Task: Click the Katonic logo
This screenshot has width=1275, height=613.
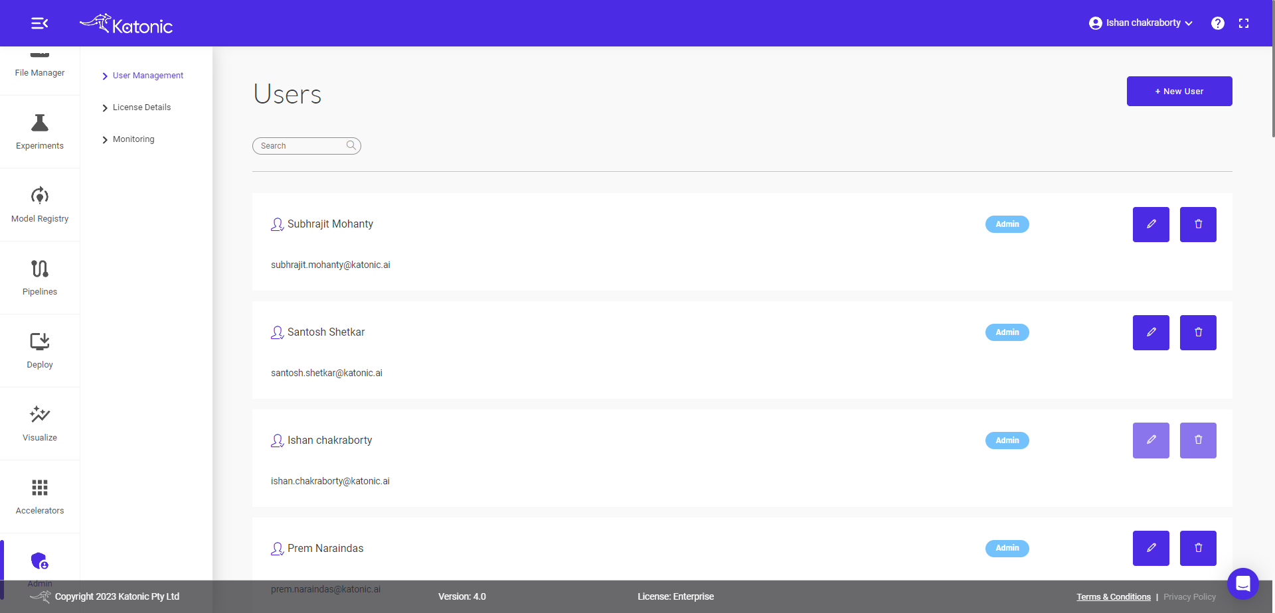Action: click(x=126, y=24)
